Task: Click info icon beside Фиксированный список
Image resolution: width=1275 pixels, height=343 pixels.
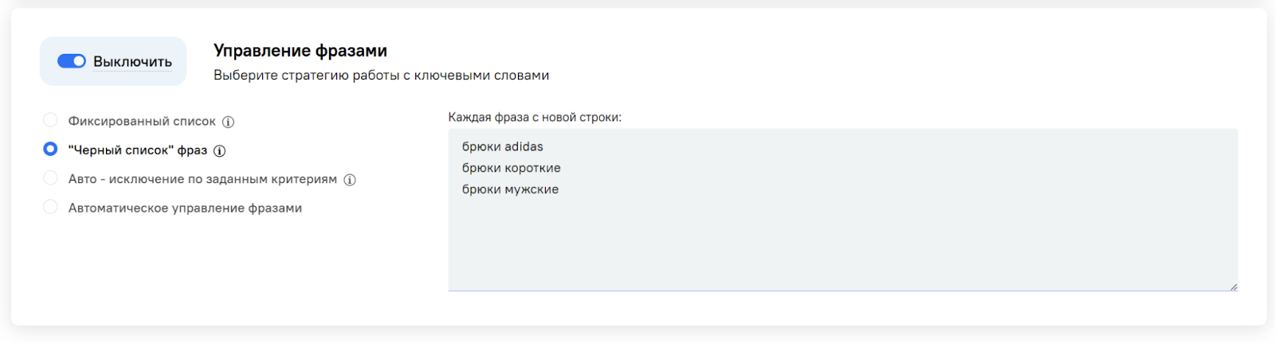Action: point(228,122)
